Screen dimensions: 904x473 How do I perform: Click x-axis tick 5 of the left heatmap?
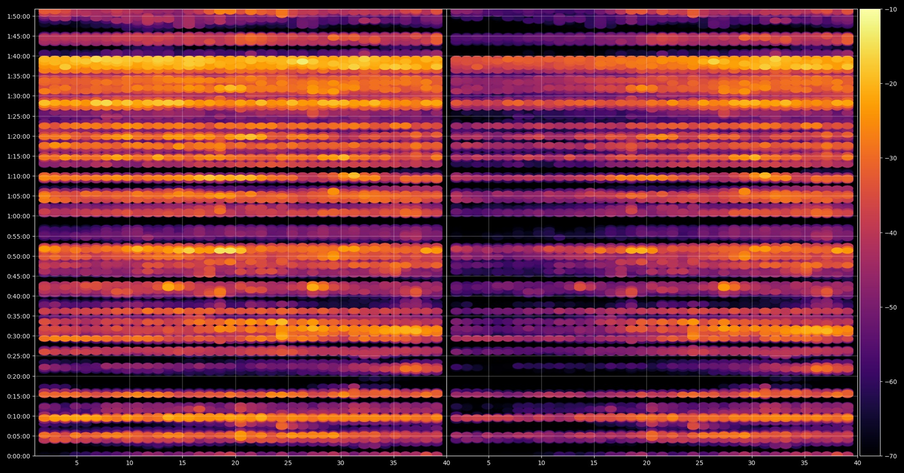77,463
